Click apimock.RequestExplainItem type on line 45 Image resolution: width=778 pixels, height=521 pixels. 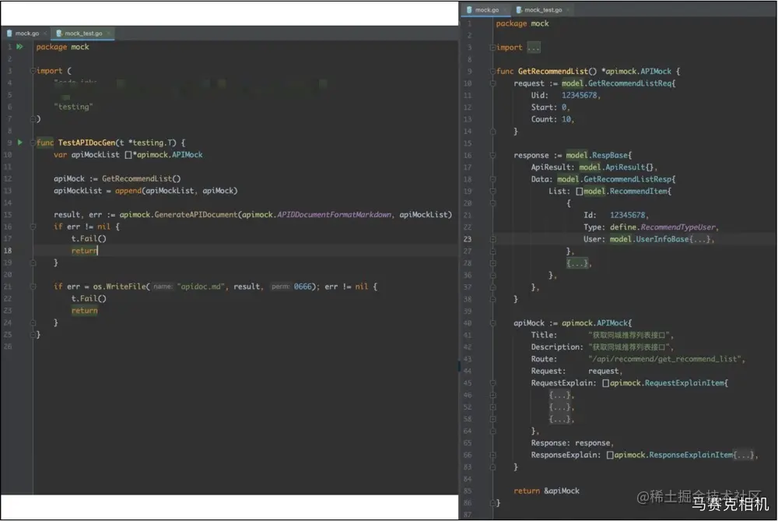click(667, 383)
